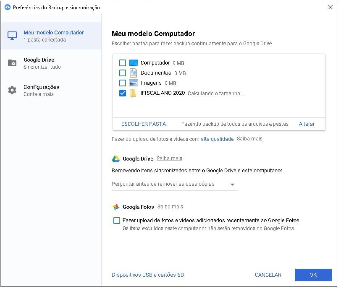Click the 'Imagens' folder name
This screenshot has height=288, width=341.
coord(151,83)
